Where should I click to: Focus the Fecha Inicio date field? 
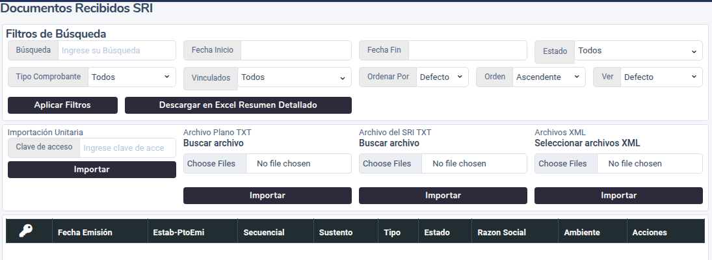[x=296, y=50]
